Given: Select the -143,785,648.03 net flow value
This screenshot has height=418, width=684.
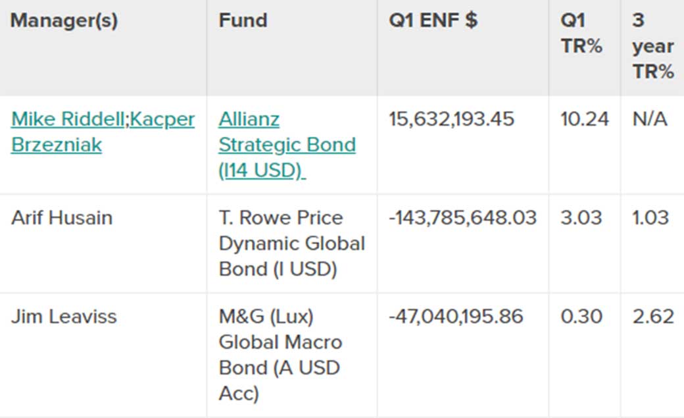Looking at the screenshot, I should point(462,218).
